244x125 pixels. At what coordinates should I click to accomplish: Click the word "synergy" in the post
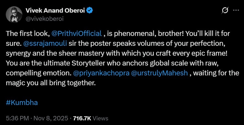click(x=17, y=53)
